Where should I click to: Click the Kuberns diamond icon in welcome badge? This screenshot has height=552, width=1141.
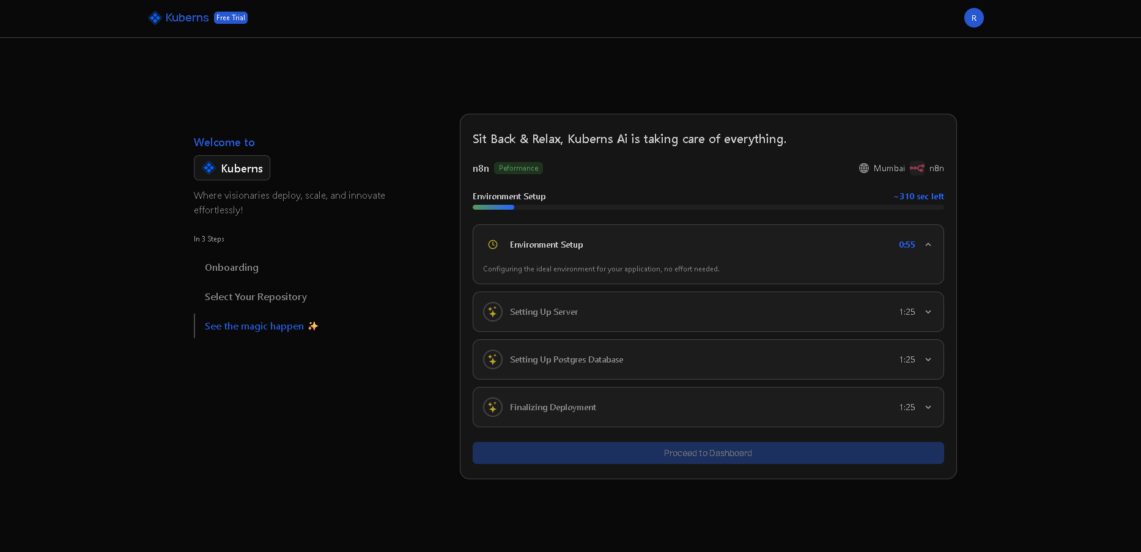pos(209,168)
